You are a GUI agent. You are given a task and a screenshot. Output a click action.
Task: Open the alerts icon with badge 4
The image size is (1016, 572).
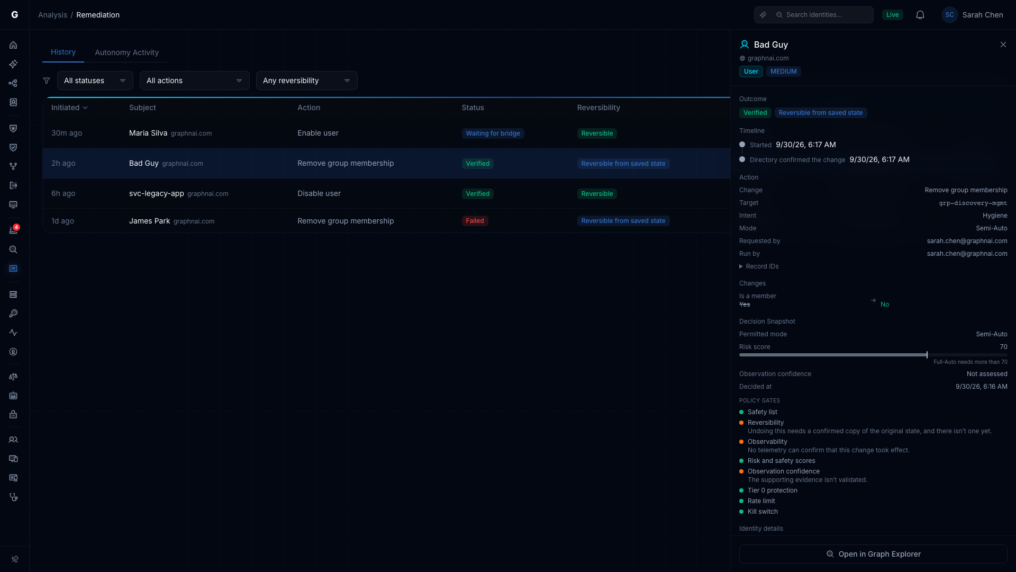click(x=13, y=230)
